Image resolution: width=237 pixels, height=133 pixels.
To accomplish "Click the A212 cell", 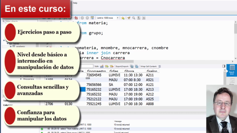I will [x=150, y=94].
